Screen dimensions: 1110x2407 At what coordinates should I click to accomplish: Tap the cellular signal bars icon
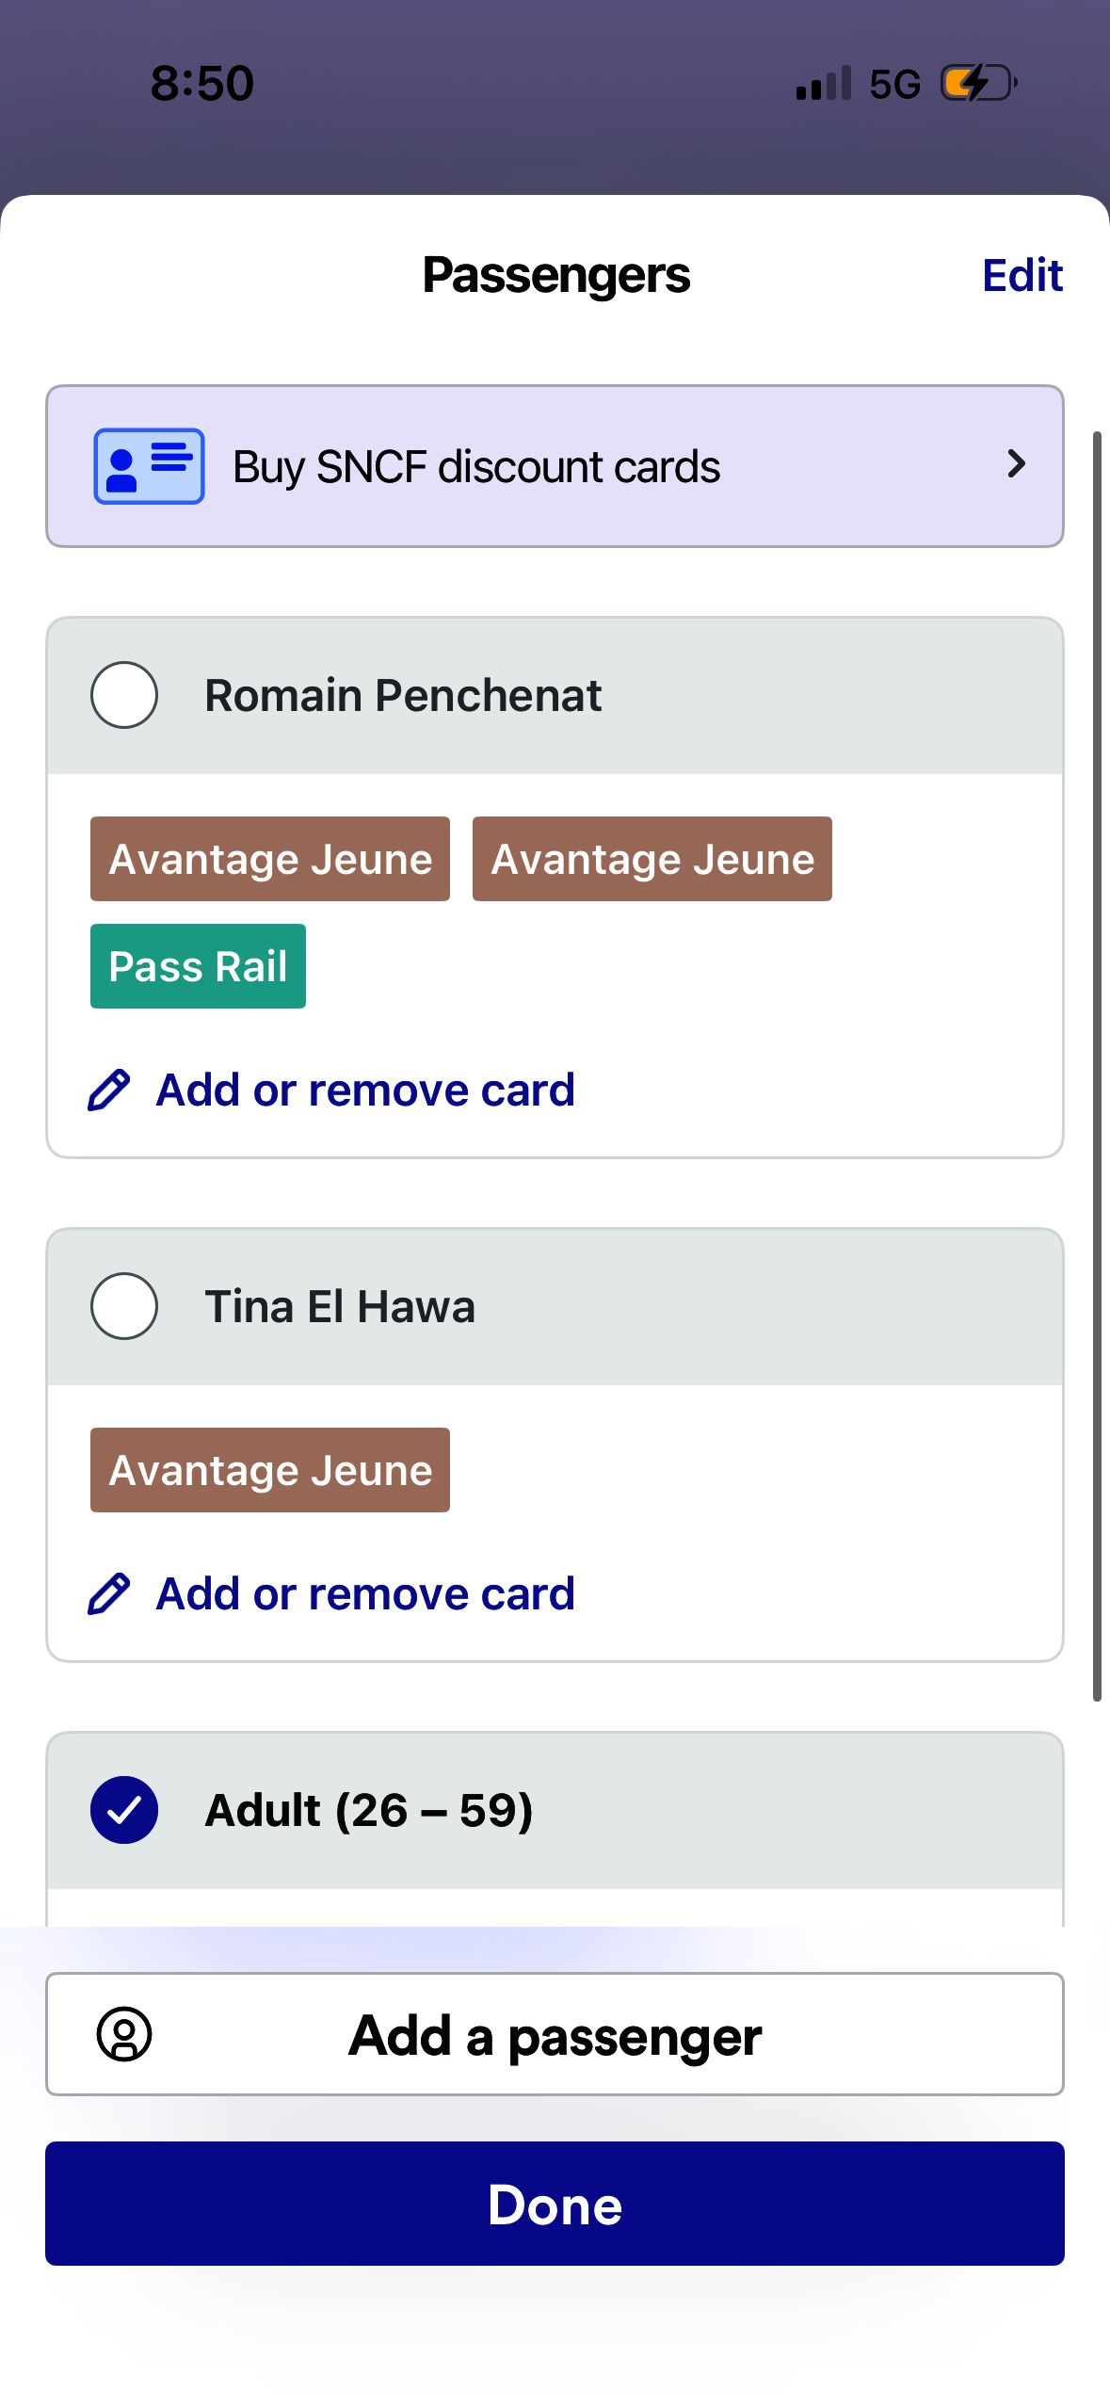pyautogui.click(x=823, y=83)
